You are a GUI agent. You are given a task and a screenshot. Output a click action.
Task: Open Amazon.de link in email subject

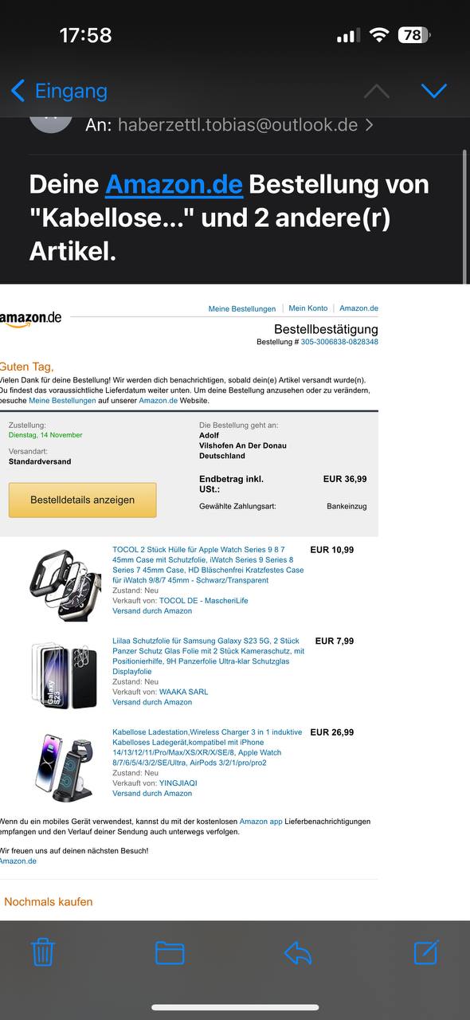coord(174,184)
